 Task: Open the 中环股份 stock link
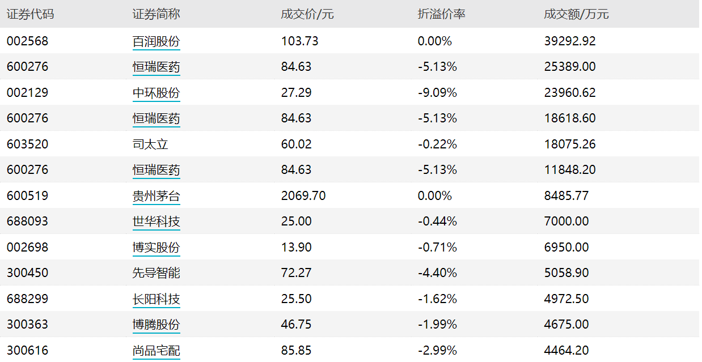coord(156,93)
